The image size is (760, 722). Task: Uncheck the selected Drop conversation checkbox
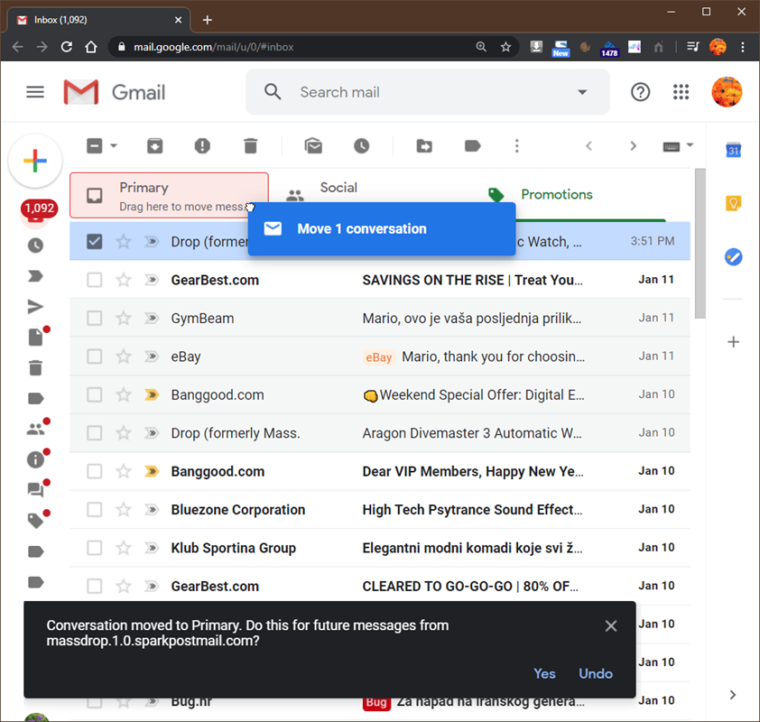coord(95,241)
